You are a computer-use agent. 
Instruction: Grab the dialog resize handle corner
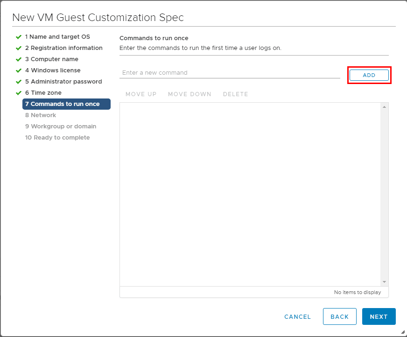point(403,332)
